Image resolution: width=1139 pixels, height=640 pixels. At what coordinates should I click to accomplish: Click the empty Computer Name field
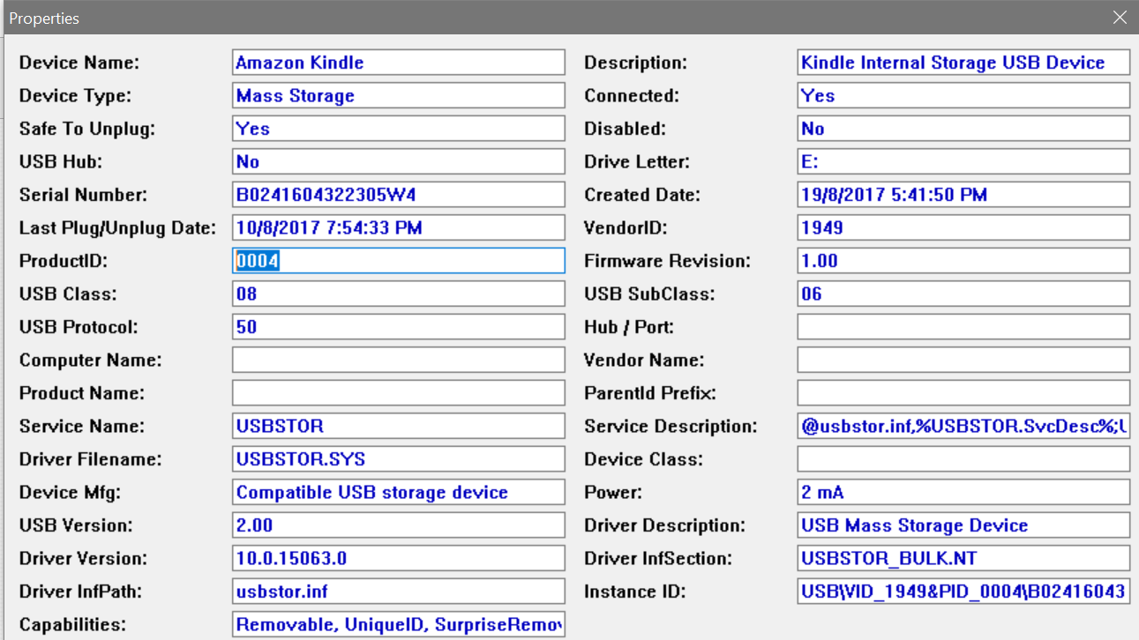pyautogui.click(x=399, y=361)
